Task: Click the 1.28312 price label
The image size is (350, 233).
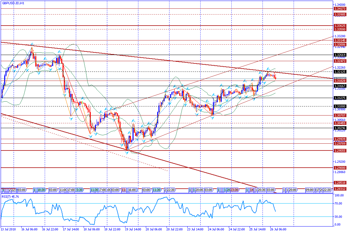Action: [x=340, y=189]
